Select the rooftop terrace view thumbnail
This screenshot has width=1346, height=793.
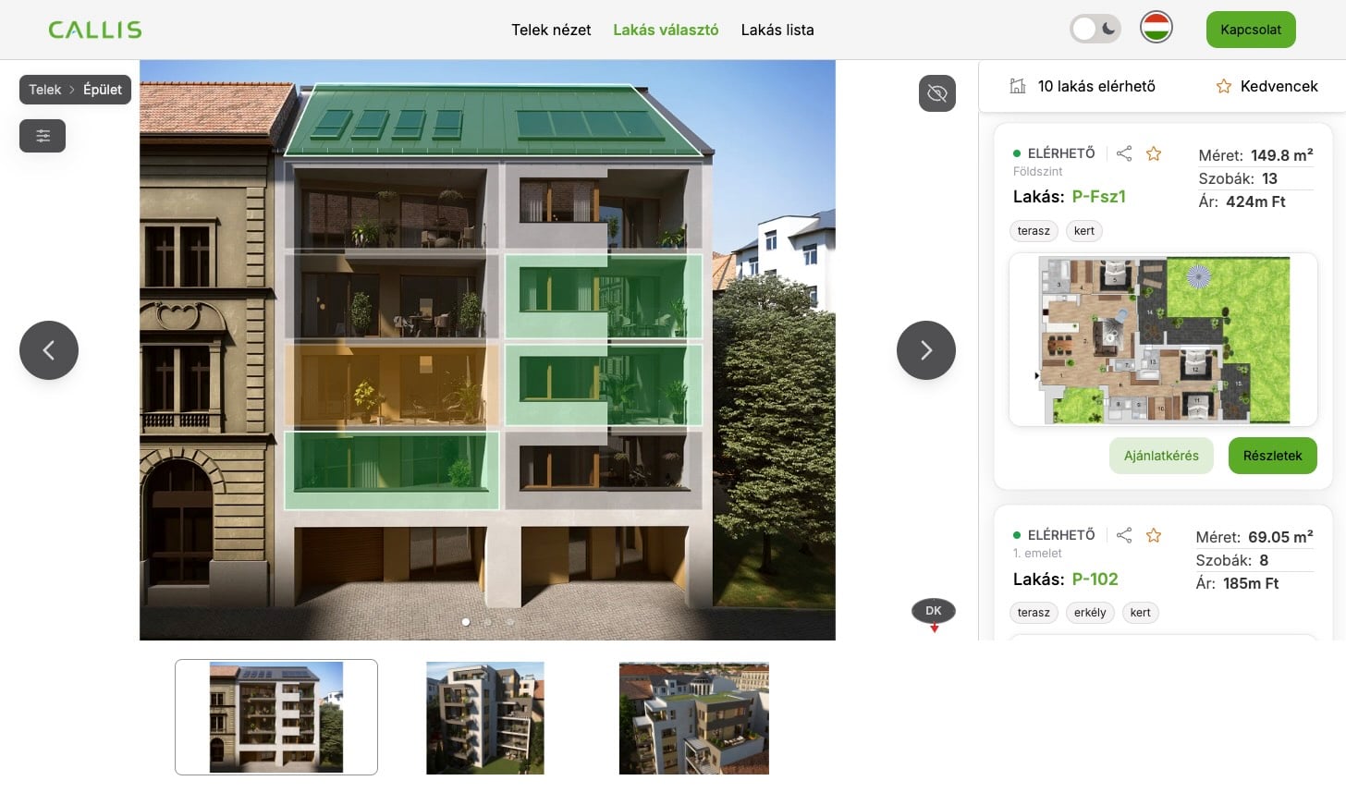click(x=694, y=718)
